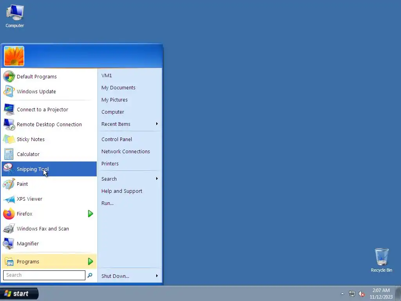Click the search magnifying glass icon
401x301 pixels.
coord(90,275)
